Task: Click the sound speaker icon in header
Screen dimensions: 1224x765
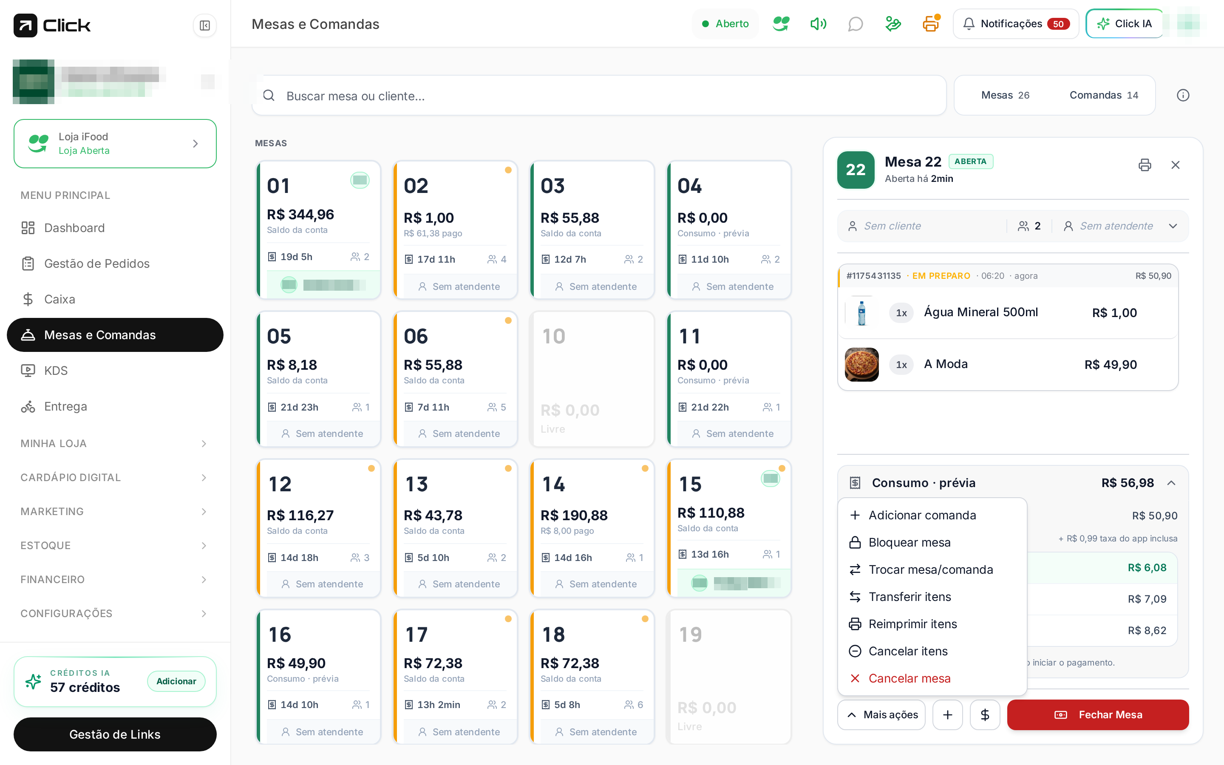Action: click(818, 24)
